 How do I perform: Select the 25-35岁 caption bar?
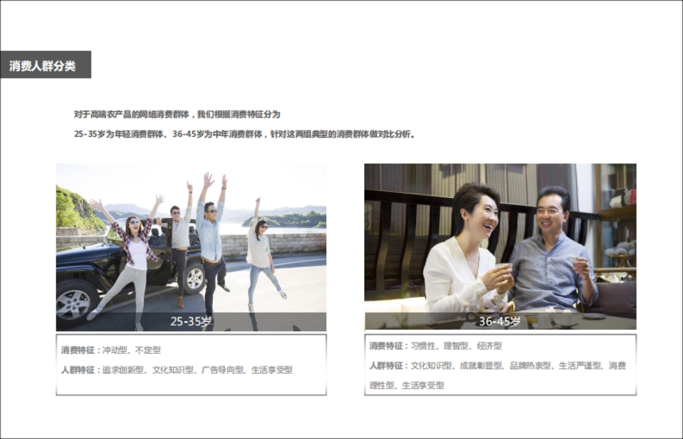click(x=191, y=321)
